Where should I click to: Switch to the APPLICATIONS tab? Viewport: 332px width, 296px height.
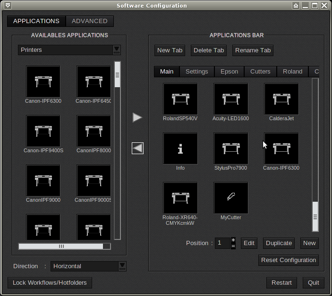click(36, 21)
